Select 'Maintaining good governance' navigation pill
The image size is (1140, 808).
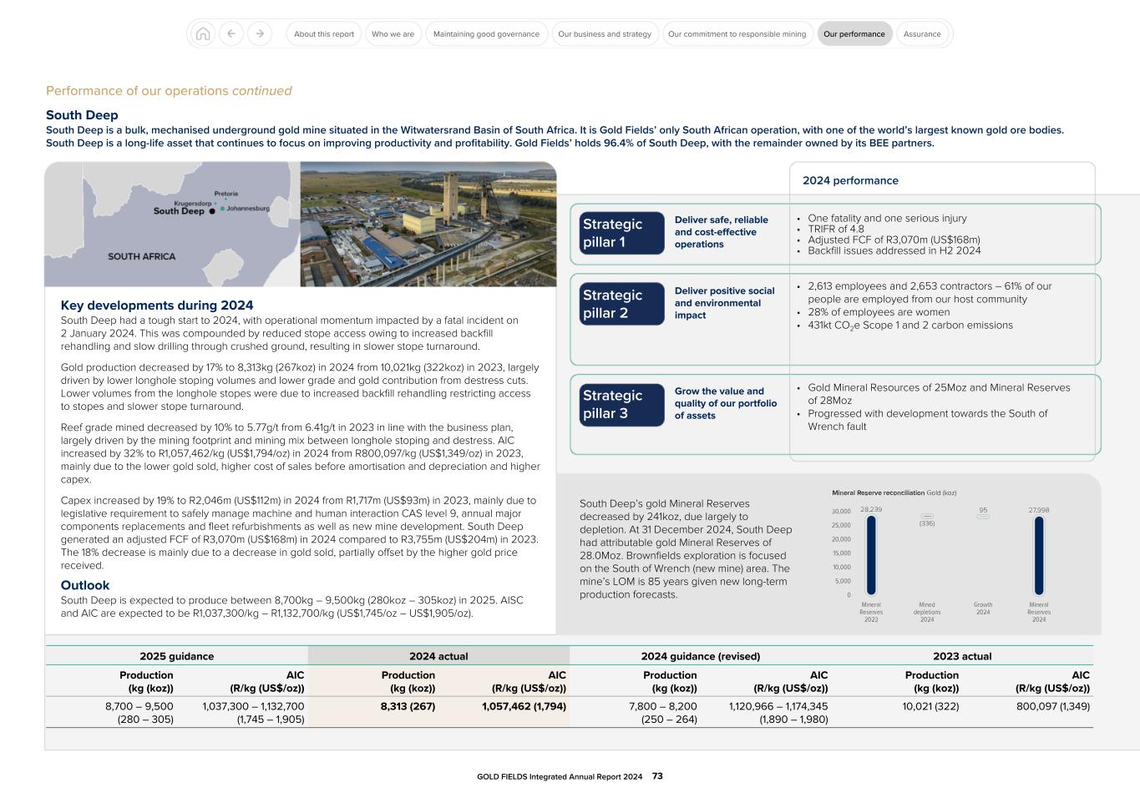click(485, 34)
